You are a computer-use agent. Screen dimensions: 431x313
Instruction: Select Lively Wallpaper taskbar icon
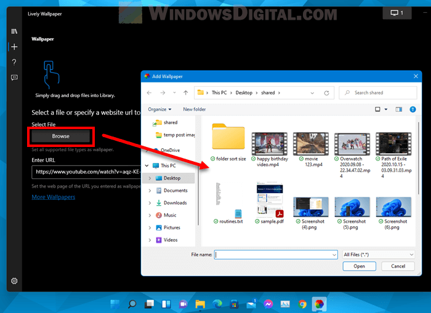[x=319, y=304]
